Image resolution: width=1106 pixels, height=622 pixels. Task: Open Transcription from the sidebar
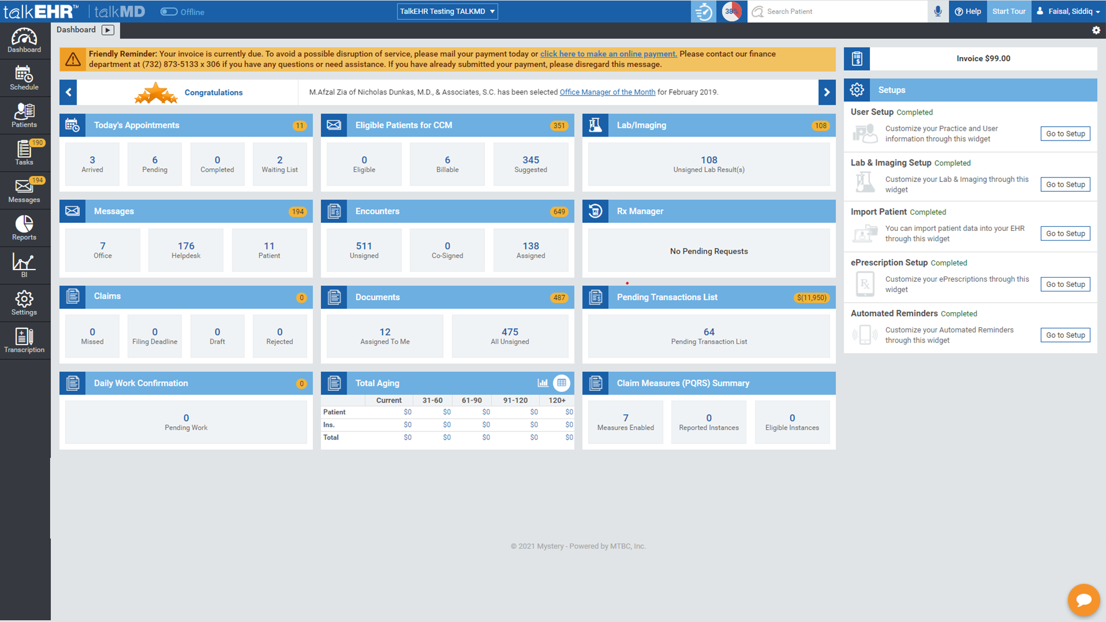point(24,340)
